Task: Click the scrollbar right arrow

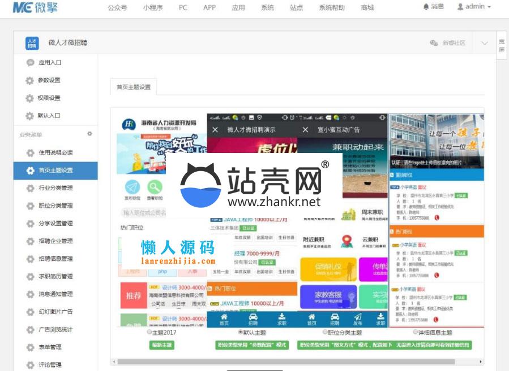Action: click(481, 361)
